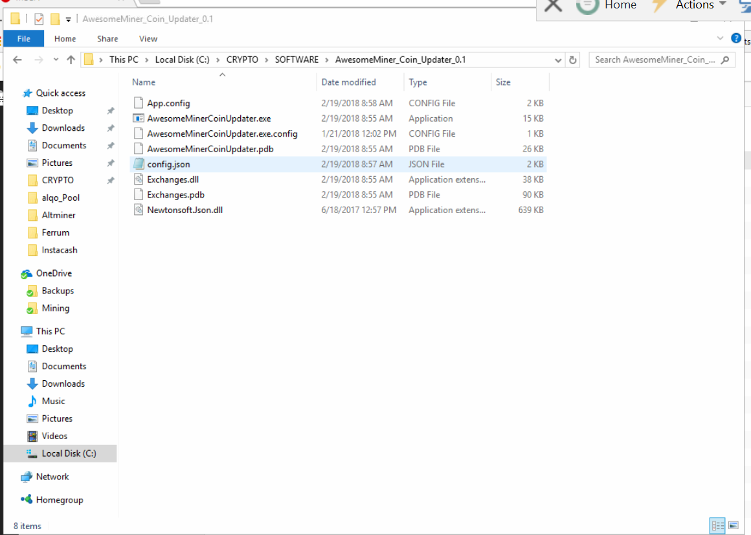Screen dimensions: 751x535
Task: Switch to the Home ribbon tab
Action: pyautogui.click(x=65, y=39)
